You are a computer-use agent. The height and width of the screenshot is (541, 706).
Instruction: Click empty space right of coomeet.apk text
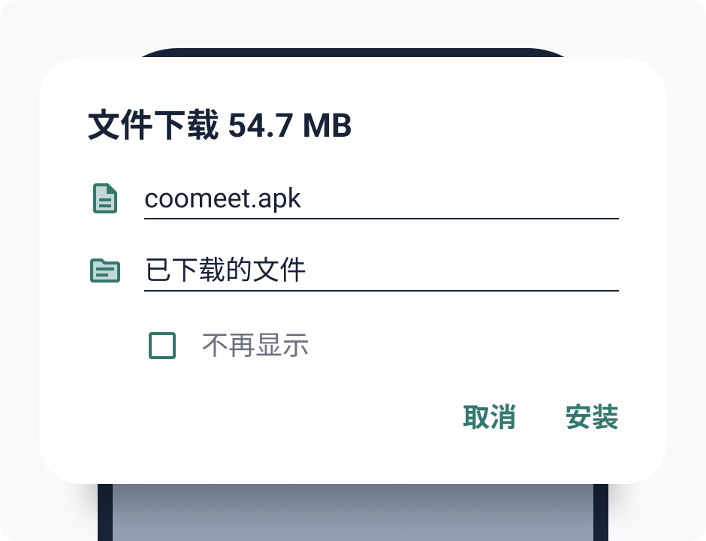coord(459,198)
